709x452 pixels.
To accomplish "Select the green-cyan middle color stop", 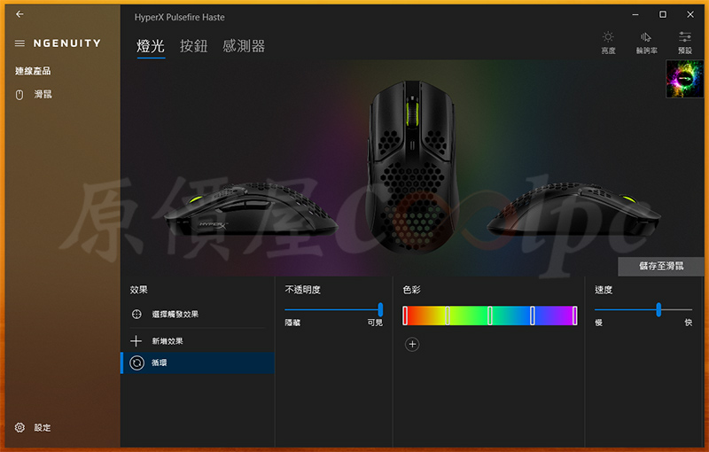I will pos(490,316).
